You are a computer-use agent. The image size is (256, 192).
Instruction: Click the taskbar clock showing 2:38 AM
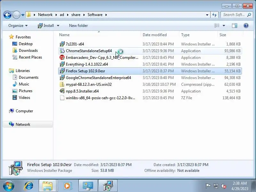coord(239,186)
